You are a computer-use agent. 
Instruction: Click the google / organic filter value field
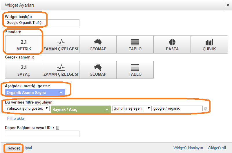(177, 108)
